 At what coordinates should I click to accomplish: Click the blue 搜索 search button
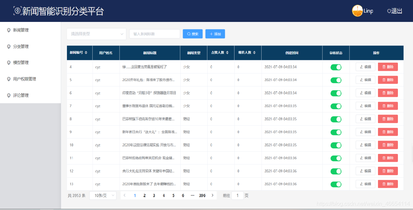(193, 34)
